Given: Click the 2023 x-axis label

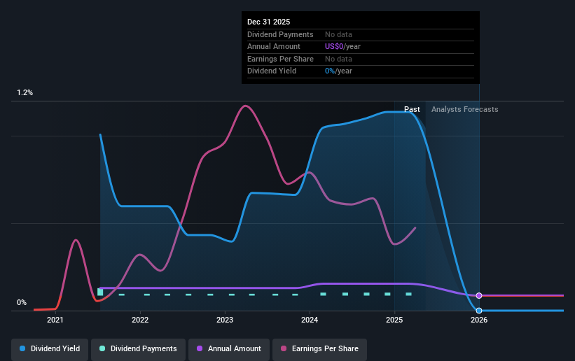Looking at the screenshot, I should point(225,320).
